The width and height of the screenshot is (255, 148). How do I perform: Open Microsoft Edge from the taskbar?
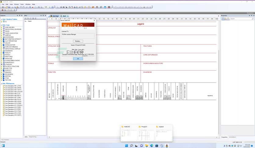pyautogui.click(x=152, y=146)
